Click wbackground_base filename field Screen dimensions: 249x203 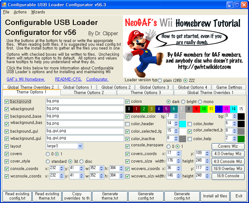pos(85,124)
